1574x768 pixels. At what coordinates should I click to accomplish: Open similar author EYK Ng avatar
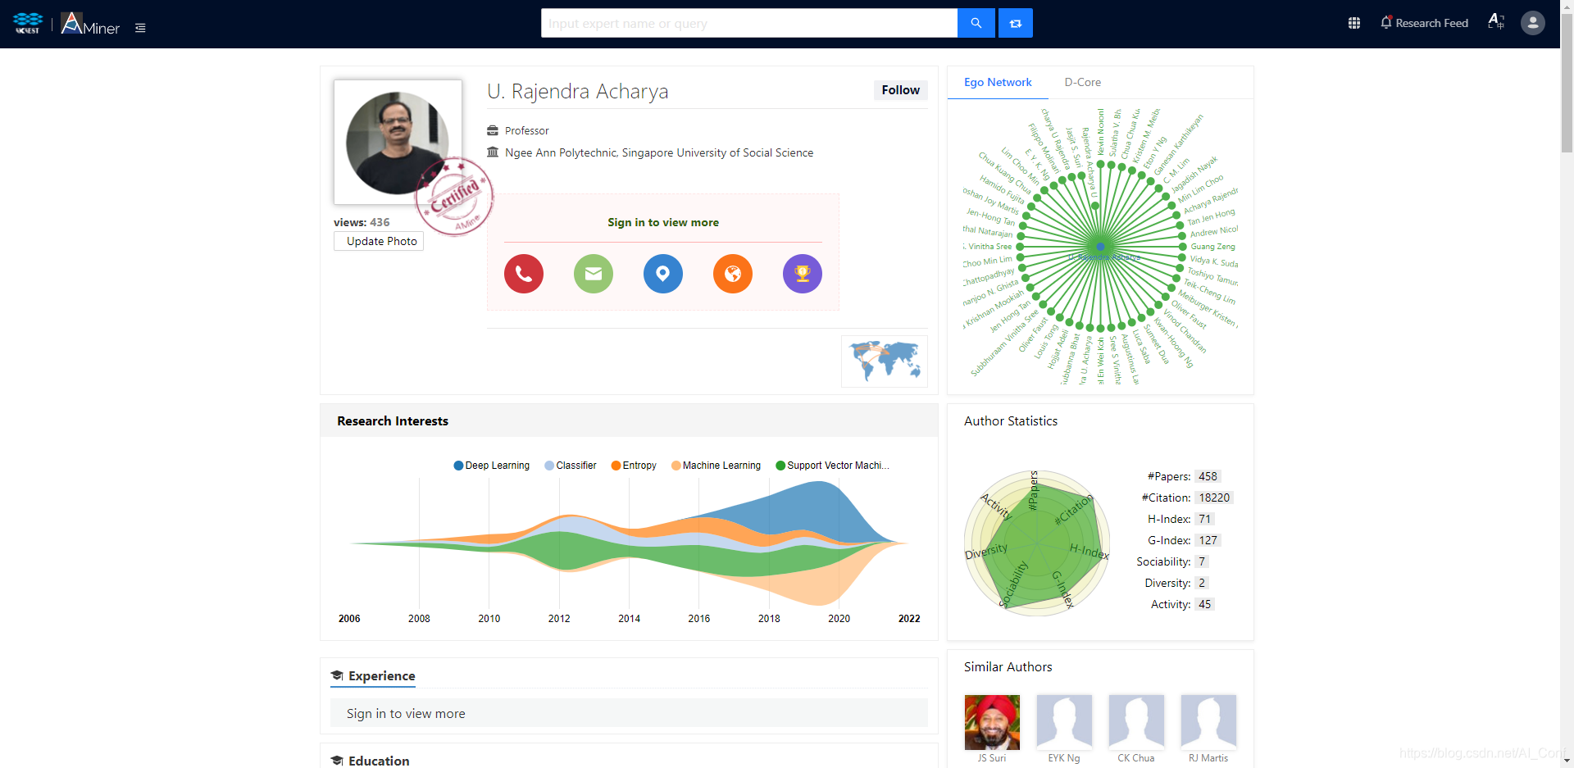pyautogui.click(x=1064, y=722)
